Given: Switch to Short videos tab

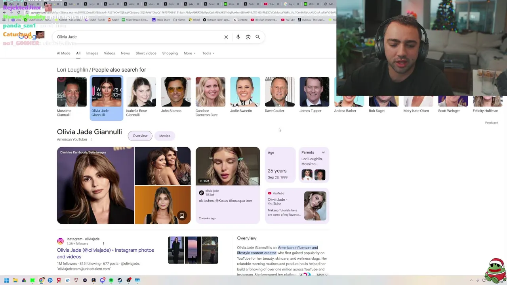Looking at the screenshot, I should pyautogui.click(x=146, y=53).
